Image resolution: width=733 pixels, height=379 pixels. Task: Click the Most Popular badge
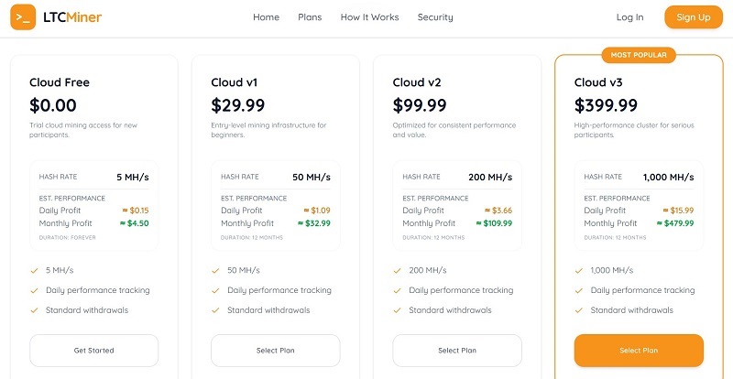(639, 55)
